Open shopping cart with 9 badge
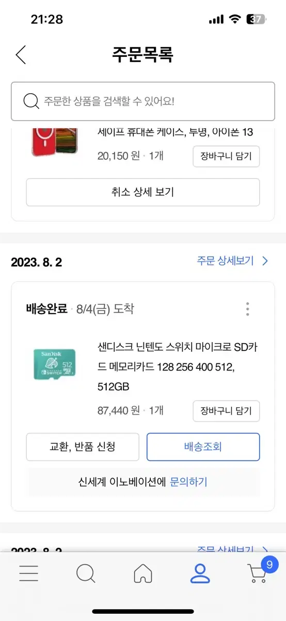The height and width of the screenshot is (621, 286). coord(260,570)
